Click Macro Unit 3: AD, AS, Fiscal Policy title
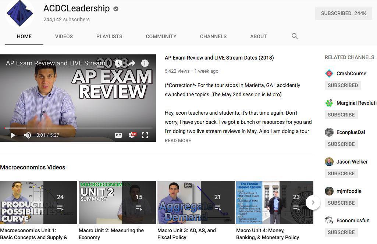Screen dimensions: 377x244 186,234
